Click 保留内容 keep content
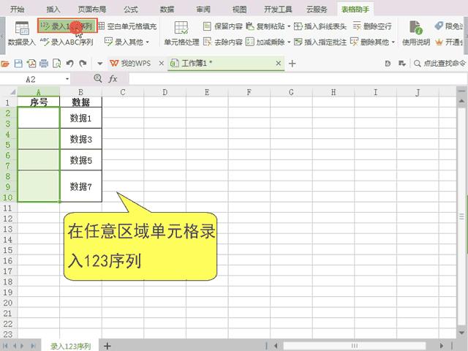 click(x=222, y=26)
